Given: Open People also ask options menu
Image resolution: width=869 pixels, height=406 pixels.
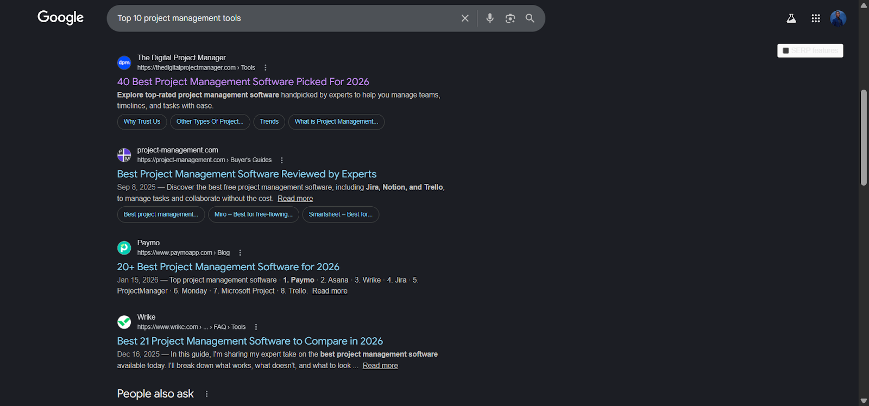Looking at the screenshot, I should 206,394.
